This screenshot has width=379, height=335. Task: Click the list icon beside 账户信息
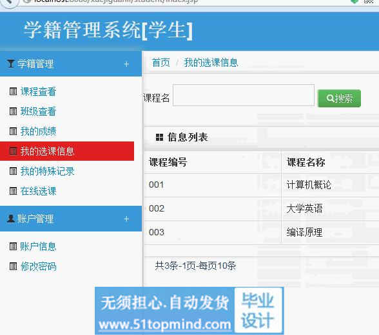[13, 246]
